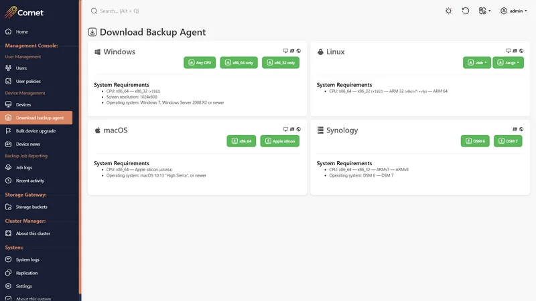Click the Job logs sidebar icon

pyautogui.click(x=9, y=167)
